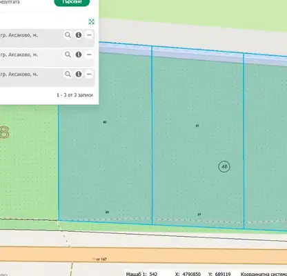
Task: Select third result row гр. Аксаково
Action: 47,77
